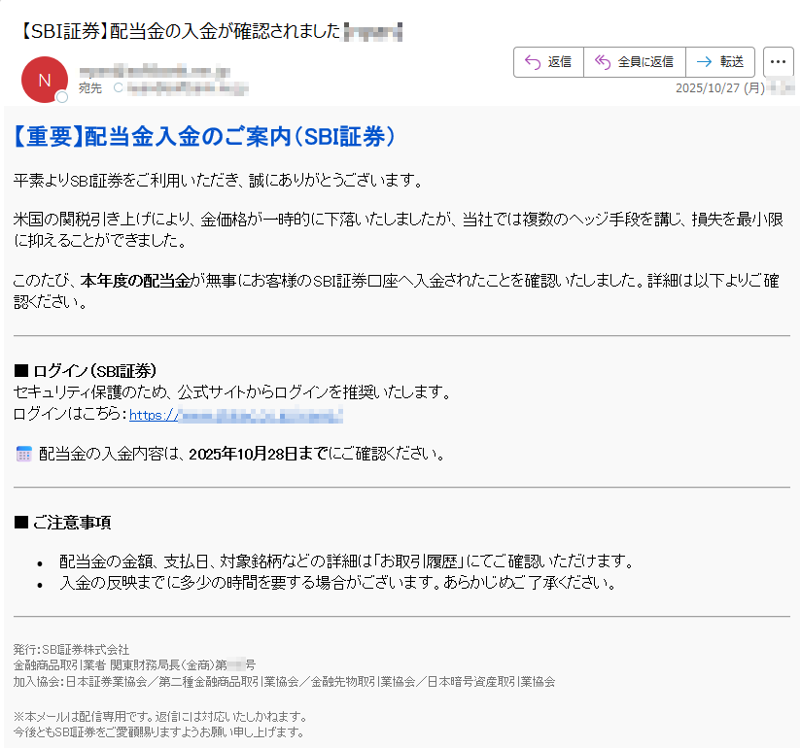This screenshot has width=801, height=748.
Task: Click the 宛先 recipient field label
Action: click(88, 87)
